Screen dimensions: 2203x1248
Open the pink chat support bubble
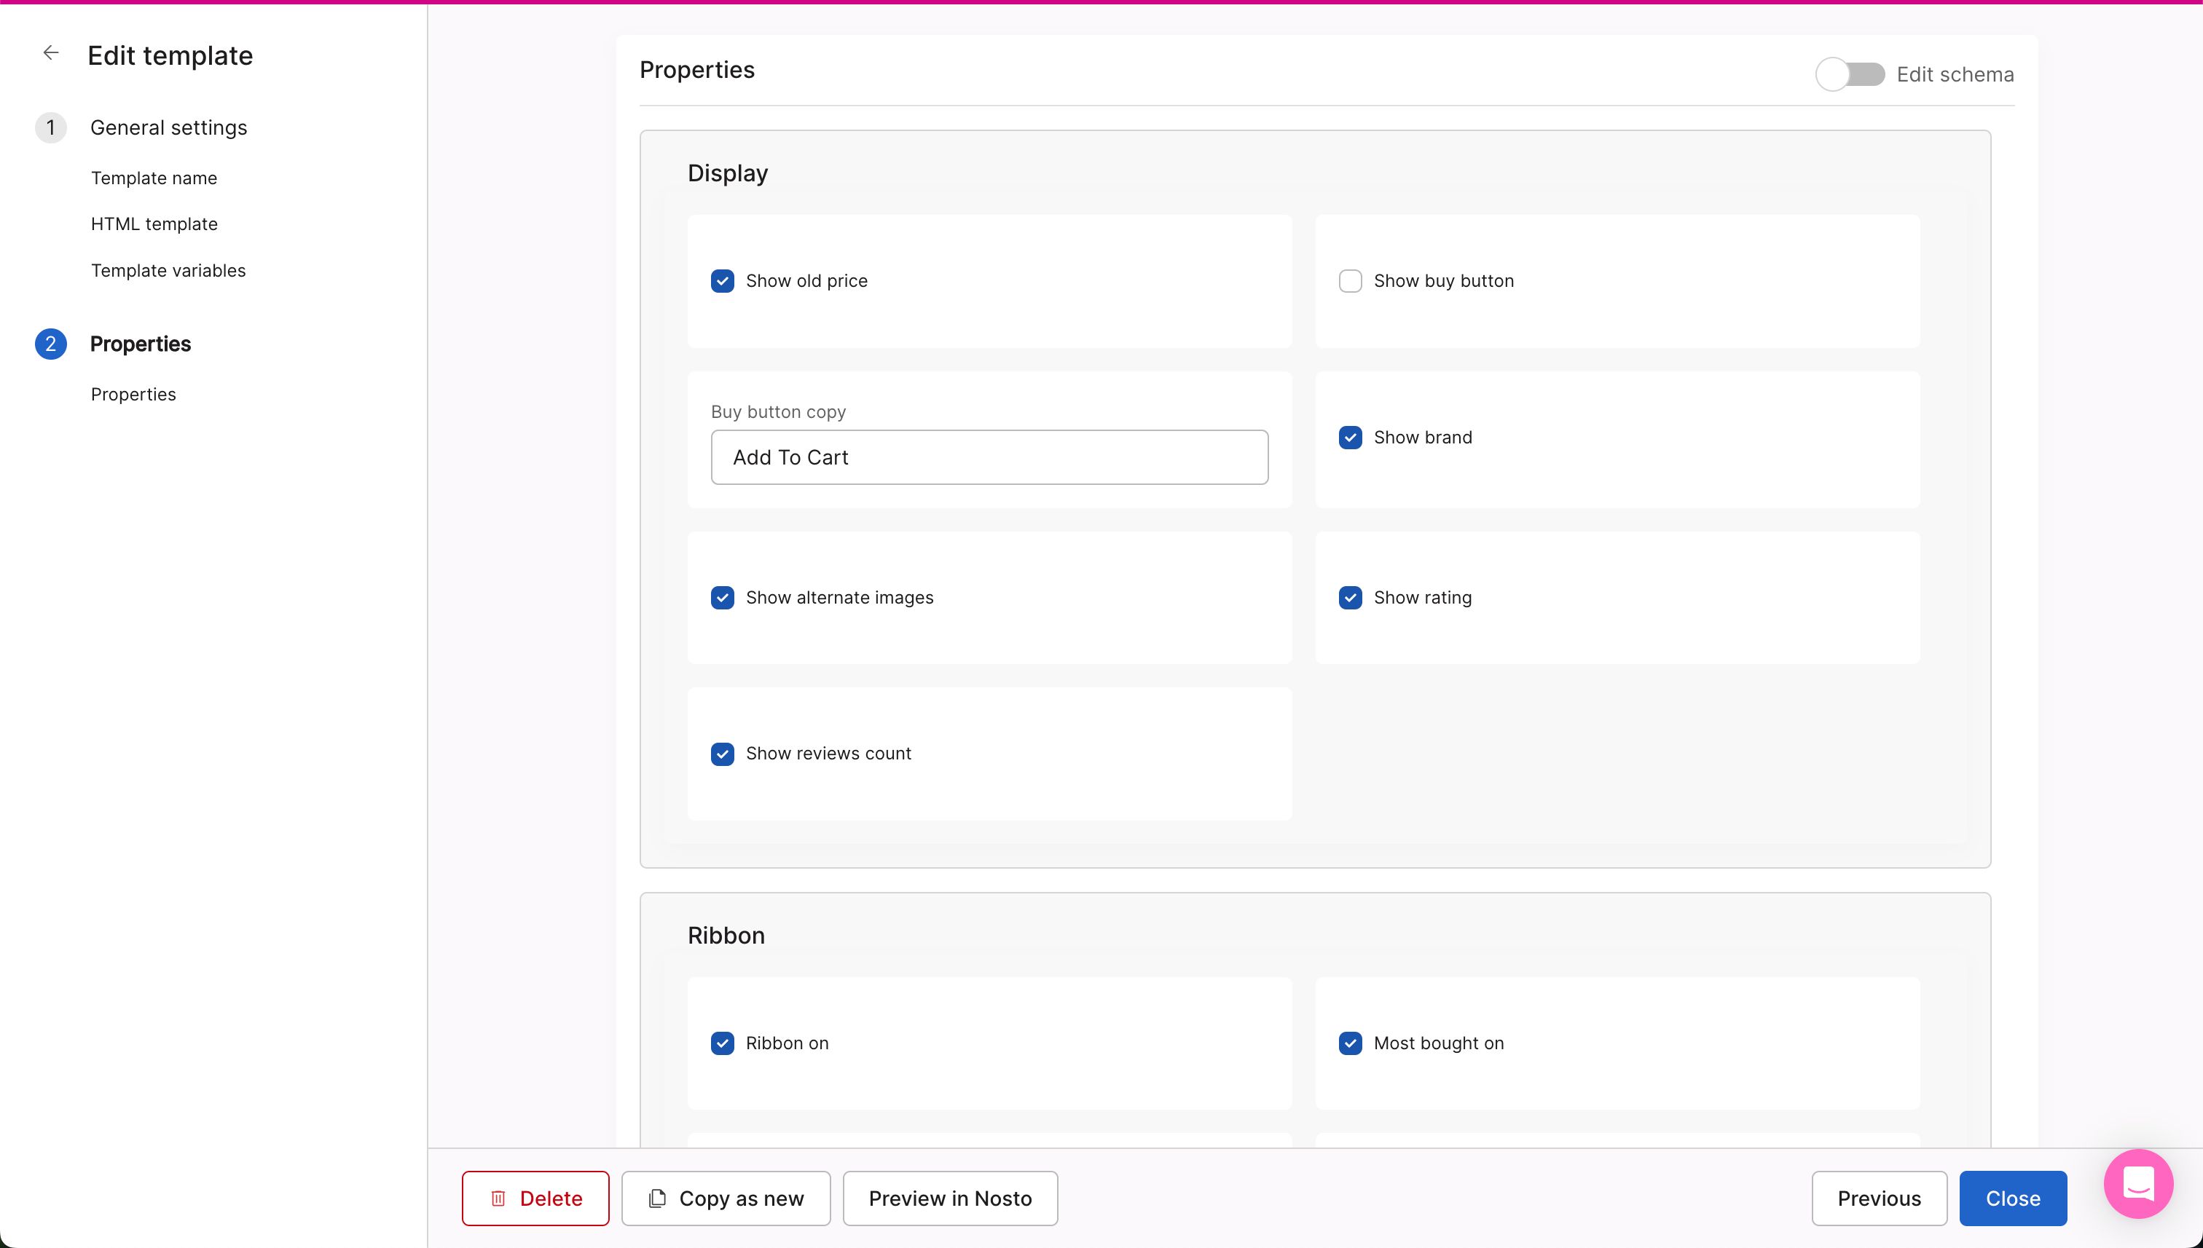tap(2138, 1184)
